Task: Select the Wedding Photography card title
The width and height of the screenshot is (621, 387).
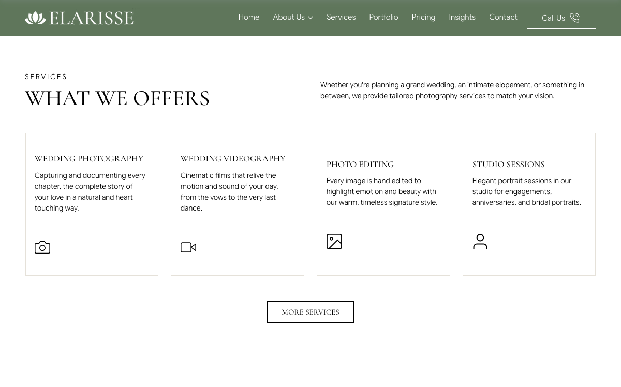Action: click(x=89, y=159)
